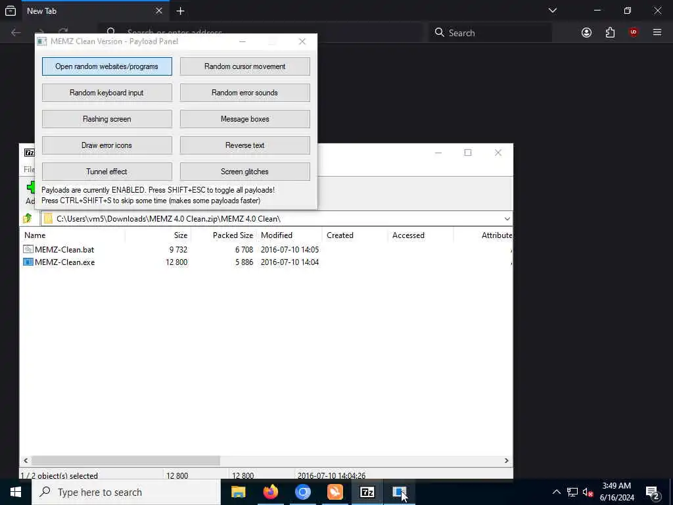
Task: Click the Firefox back arrow
Action: tap(16, 33)
